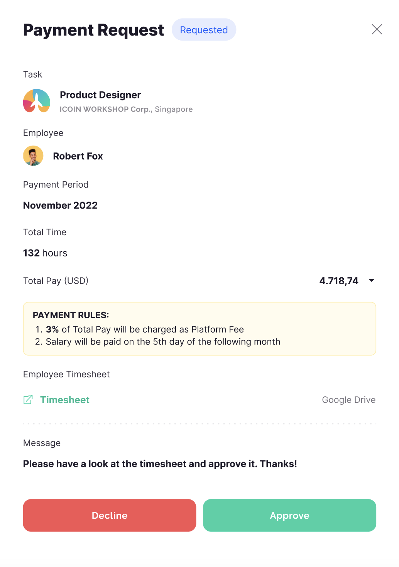Expand the Total Pay breakdown arrow
Viewport: 399px width, 567px height.
[x=372, y=280]
